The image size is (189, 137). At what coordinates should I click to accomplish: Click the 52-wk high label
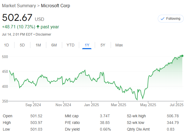point(136,116)
